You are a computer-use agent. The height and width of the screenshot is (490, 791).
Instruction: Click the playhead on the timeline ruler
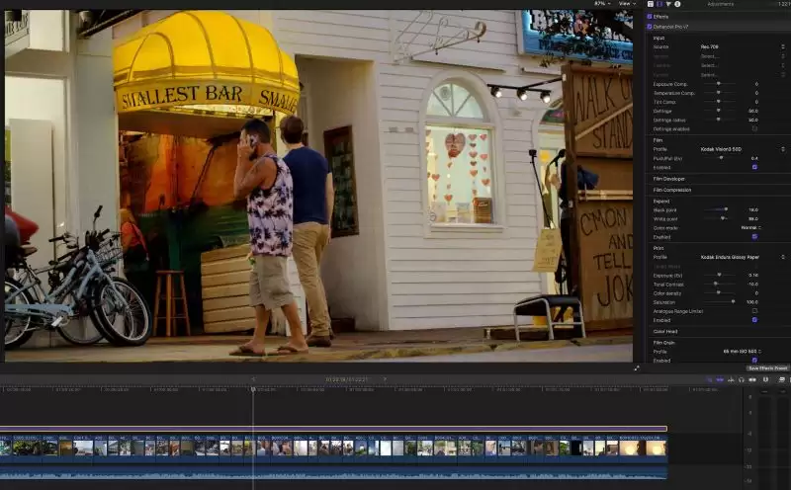point(253,389)
